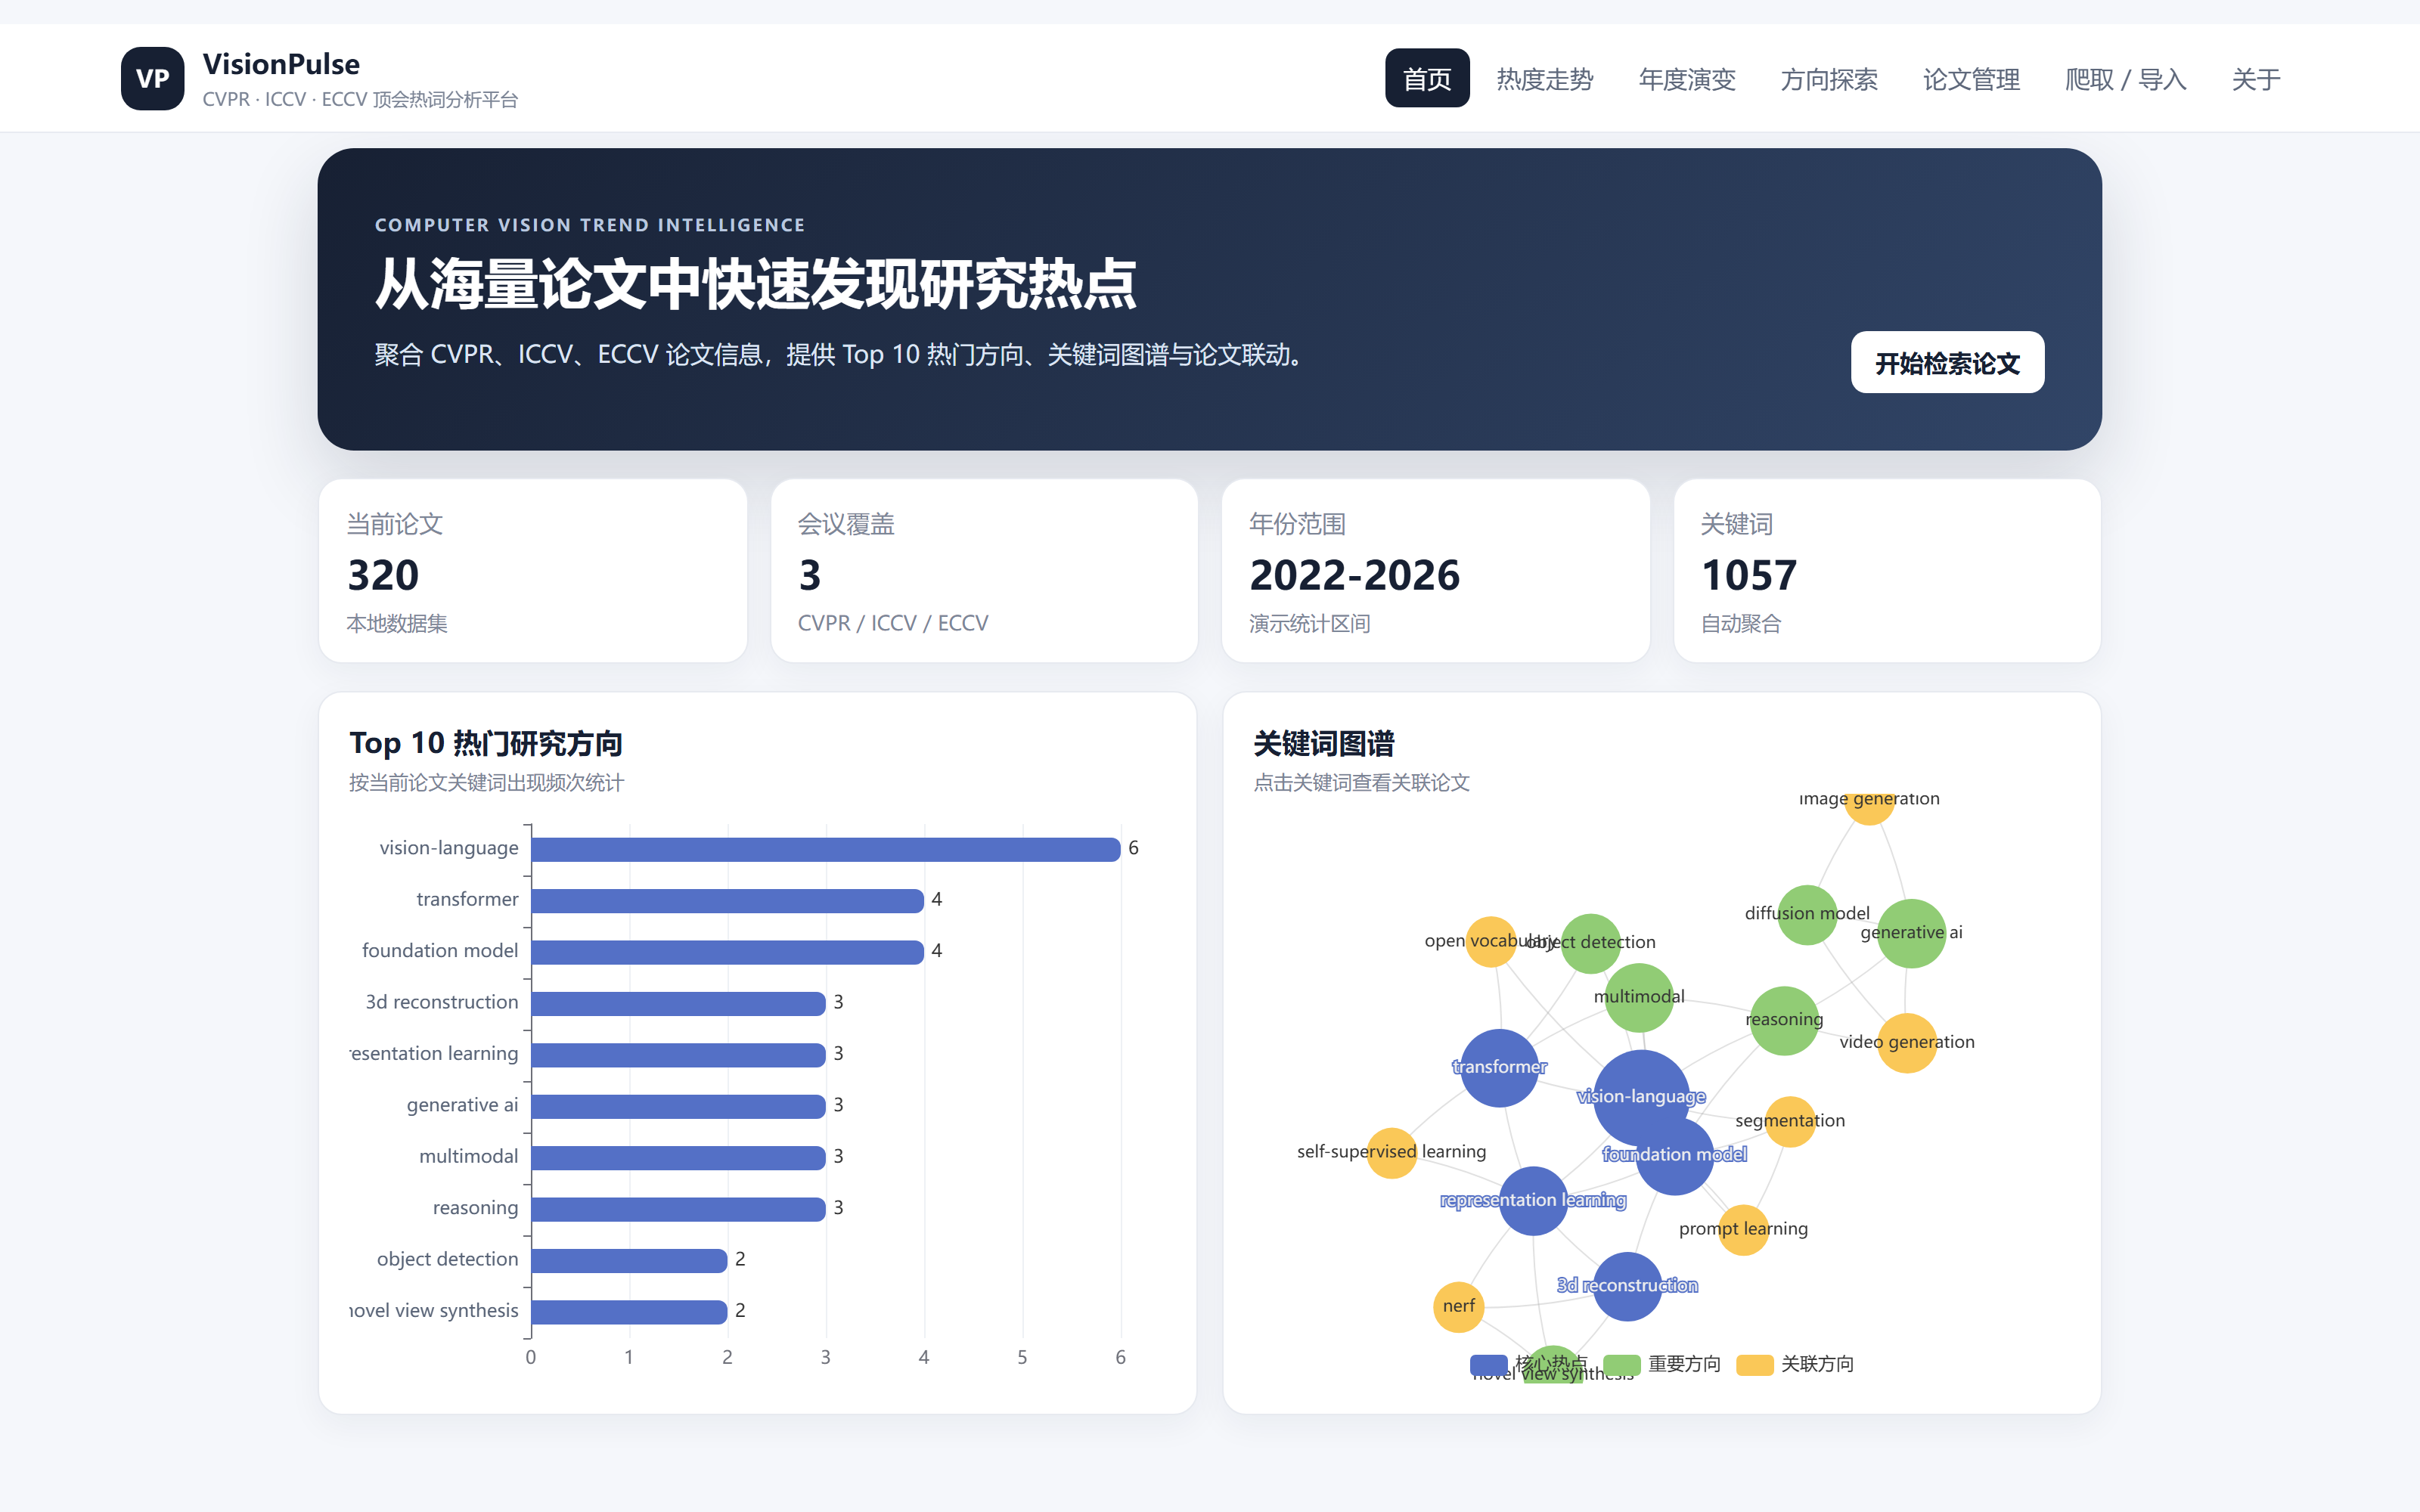
Task: Toggle the 核心热点 legend swatch
Action: pos(1488,1364)
